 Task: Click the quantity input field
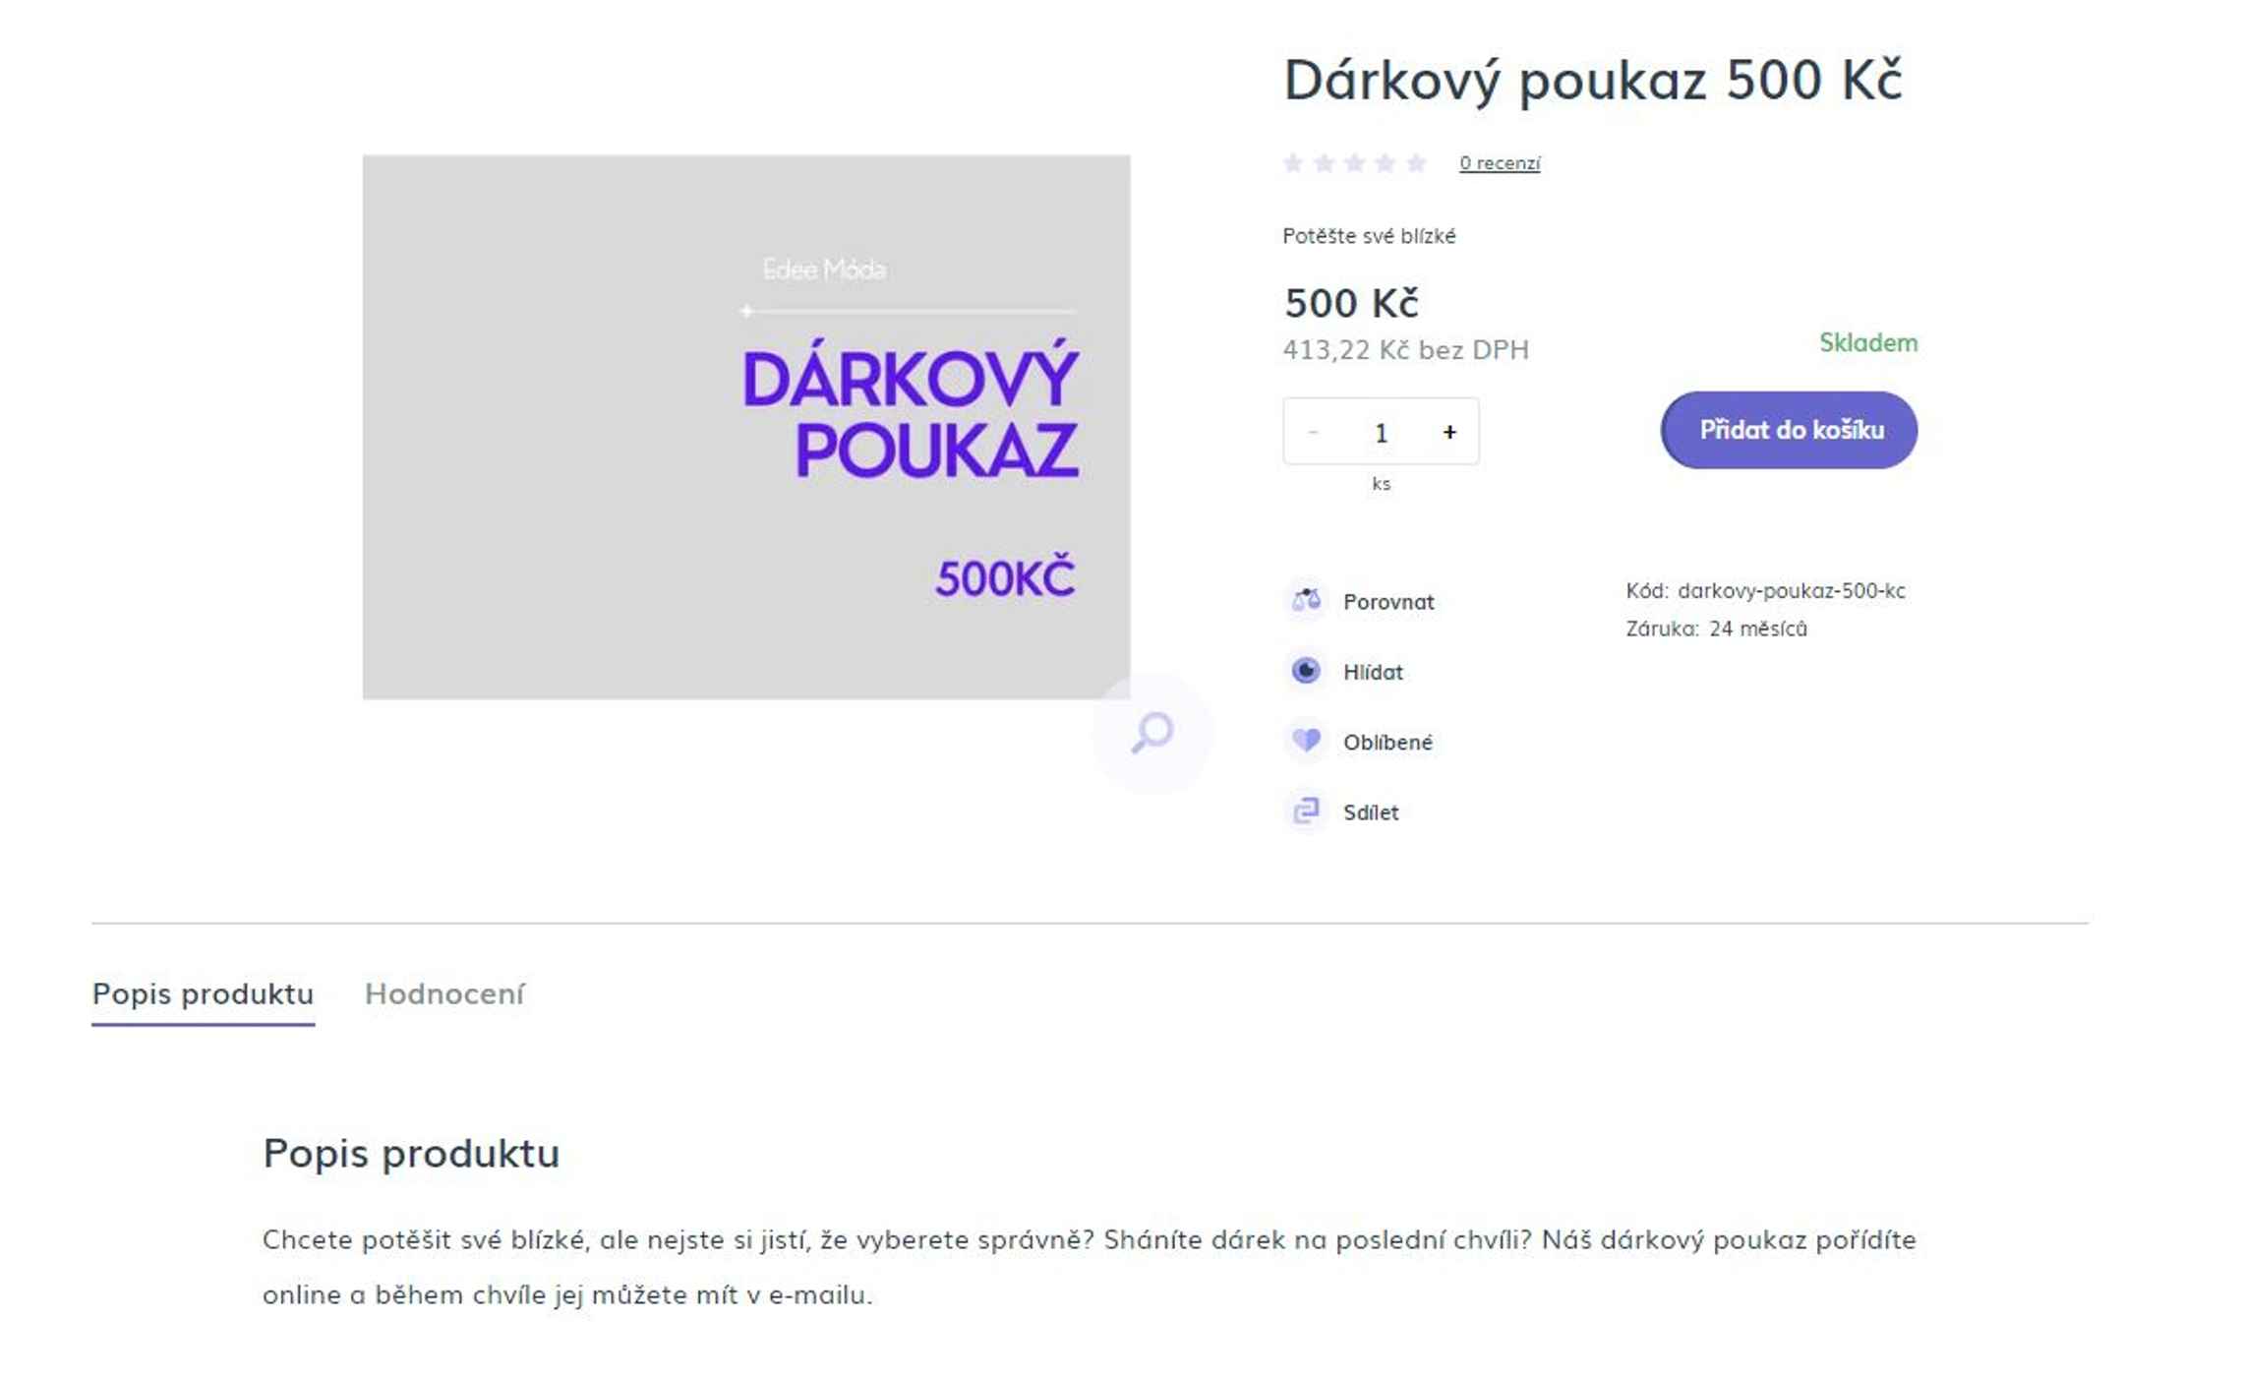pos(1381,432)
